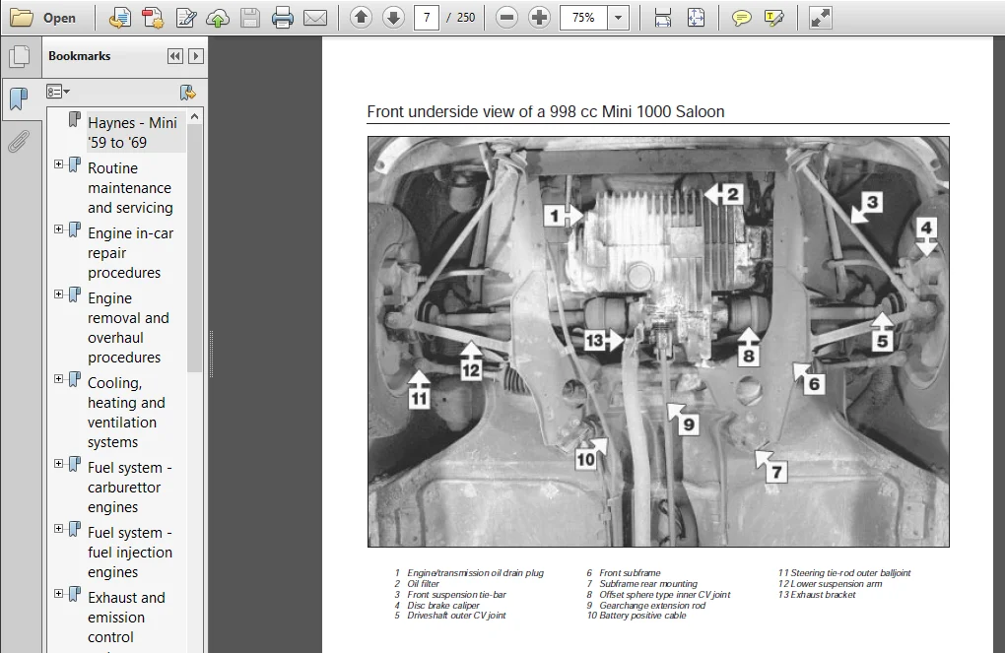Click the new bookmark icon
1005x653 pixels.
coord(187,93)
